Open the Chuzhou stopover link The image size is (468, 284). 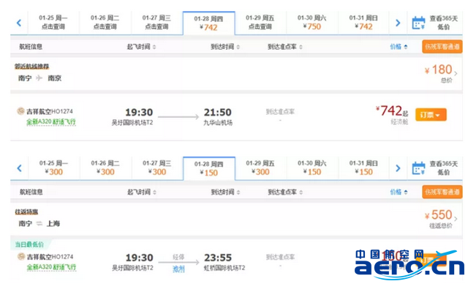point(178,269)
